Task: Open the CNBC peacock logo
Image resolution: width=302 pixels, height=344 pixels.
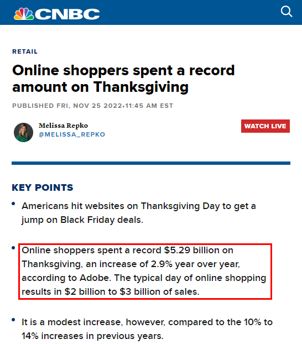Action: point(24,14)
